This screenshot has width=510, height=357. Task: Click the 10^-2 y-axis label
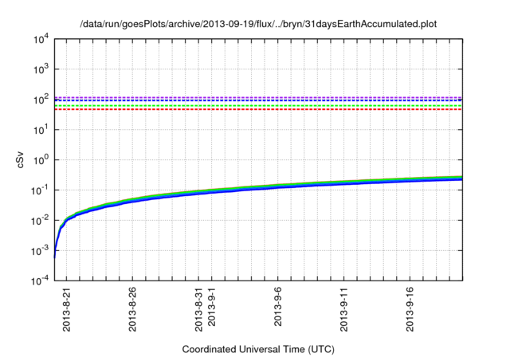[41, 220]
